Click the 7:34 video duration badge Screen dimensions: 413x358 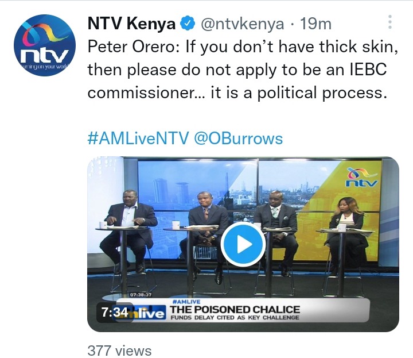(115, 313)
